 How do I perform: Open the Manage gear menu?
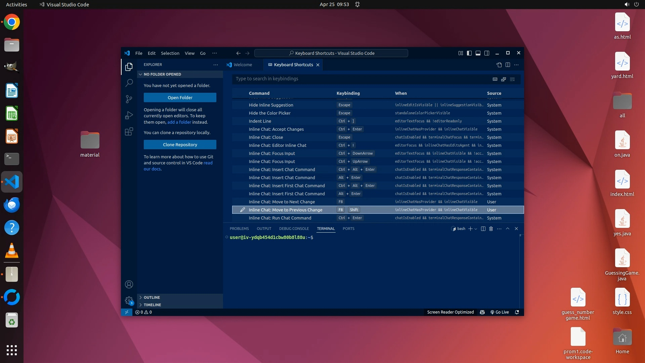[129, 300]
